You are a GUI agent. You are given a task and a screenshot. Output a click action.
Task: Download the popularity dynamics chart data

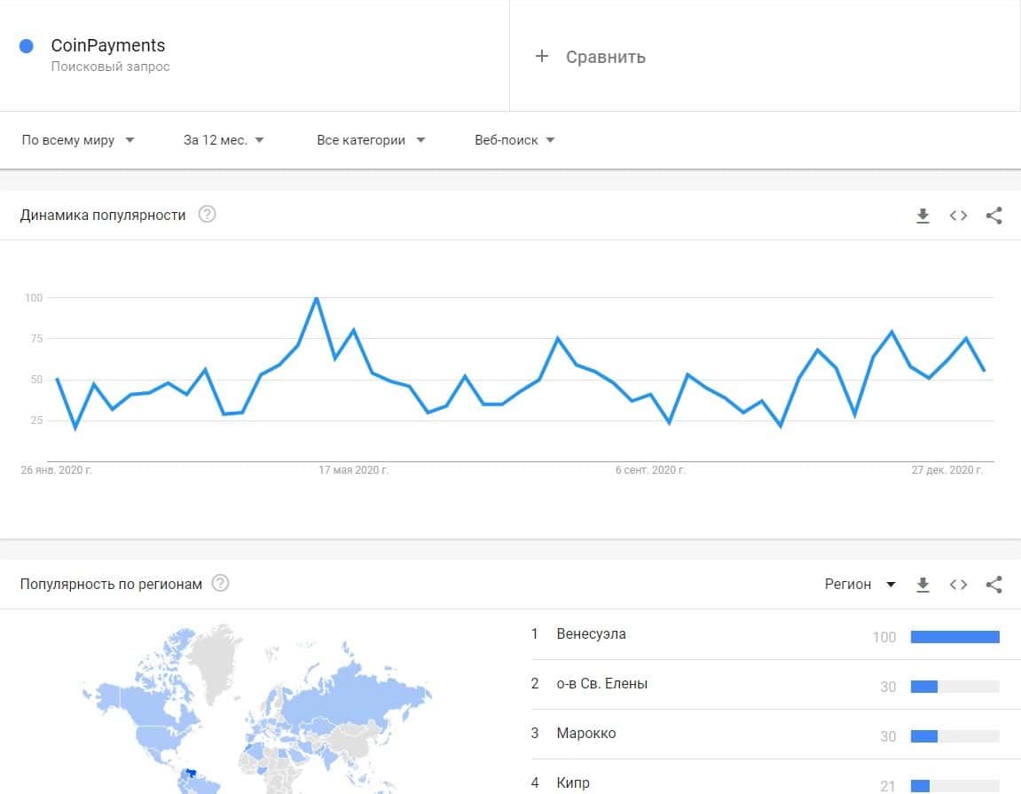[x=923, y=216]
